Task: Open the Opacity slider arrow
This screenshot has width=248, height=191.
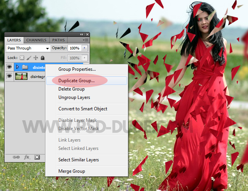Action: pyautogui.click(x=85, y=48)
